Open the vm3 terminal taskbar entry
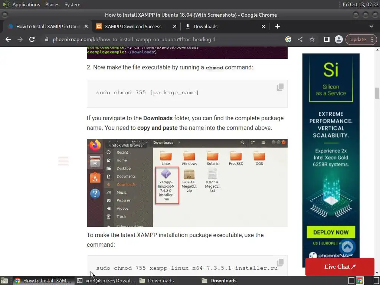Screen dimensions: 380x285 [107, 281]
